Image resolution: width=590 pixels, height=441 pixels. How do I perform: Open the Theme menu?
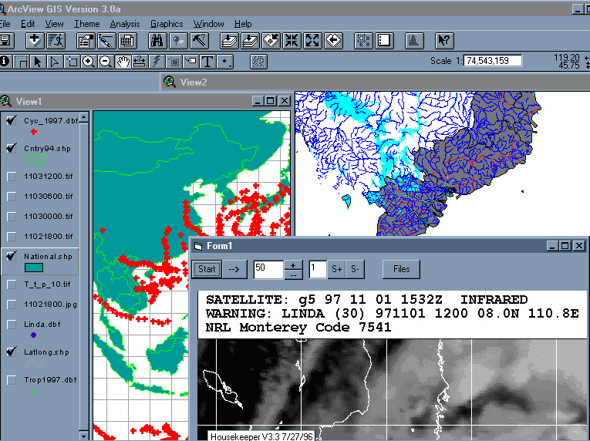click(86, 24)
